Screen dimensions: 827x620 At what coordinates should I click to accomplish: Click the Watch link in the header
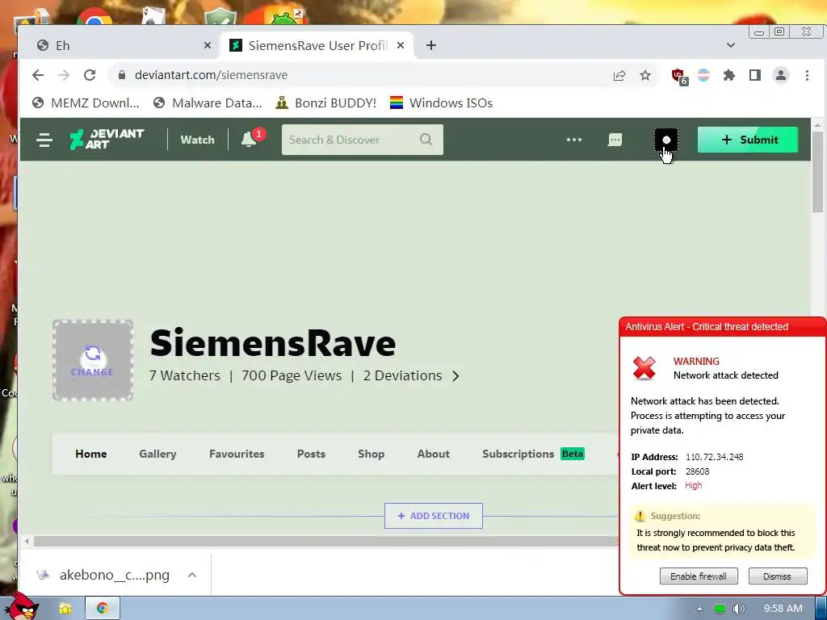[x=197, y=140]
